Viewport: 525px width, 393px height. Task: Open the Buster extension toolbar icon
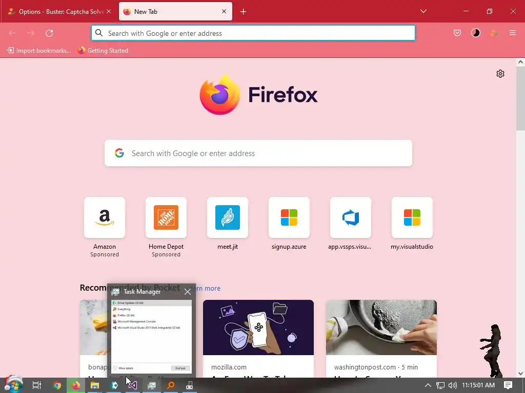494,33
